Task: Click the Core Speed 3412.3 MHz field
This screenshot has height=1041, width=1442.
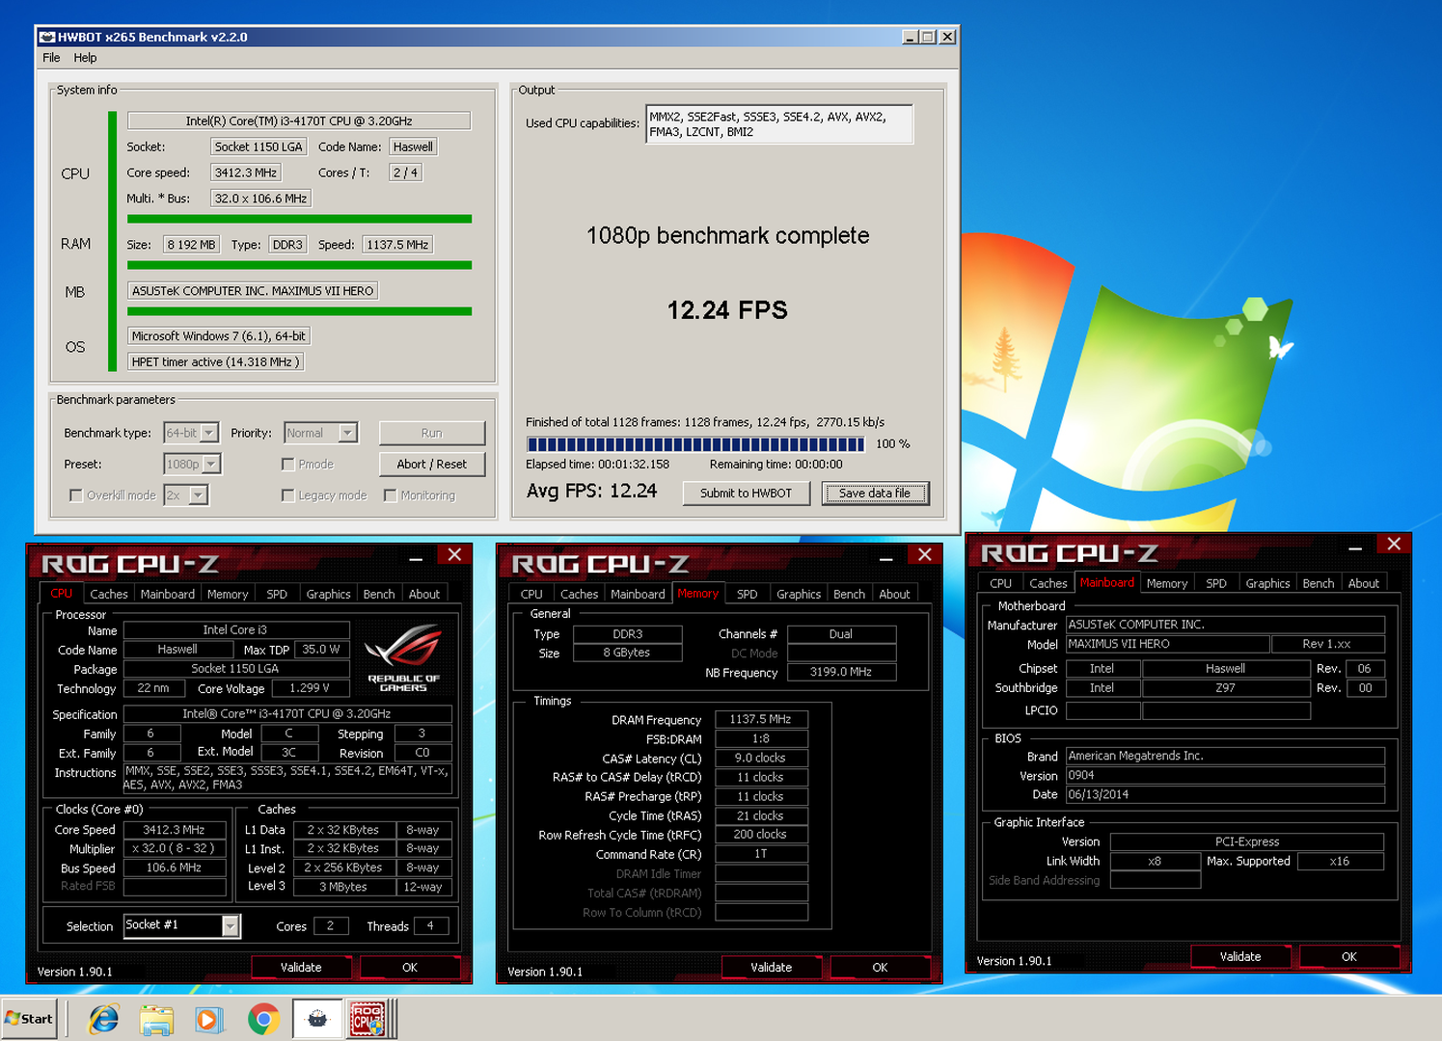Action: point(174,829)
